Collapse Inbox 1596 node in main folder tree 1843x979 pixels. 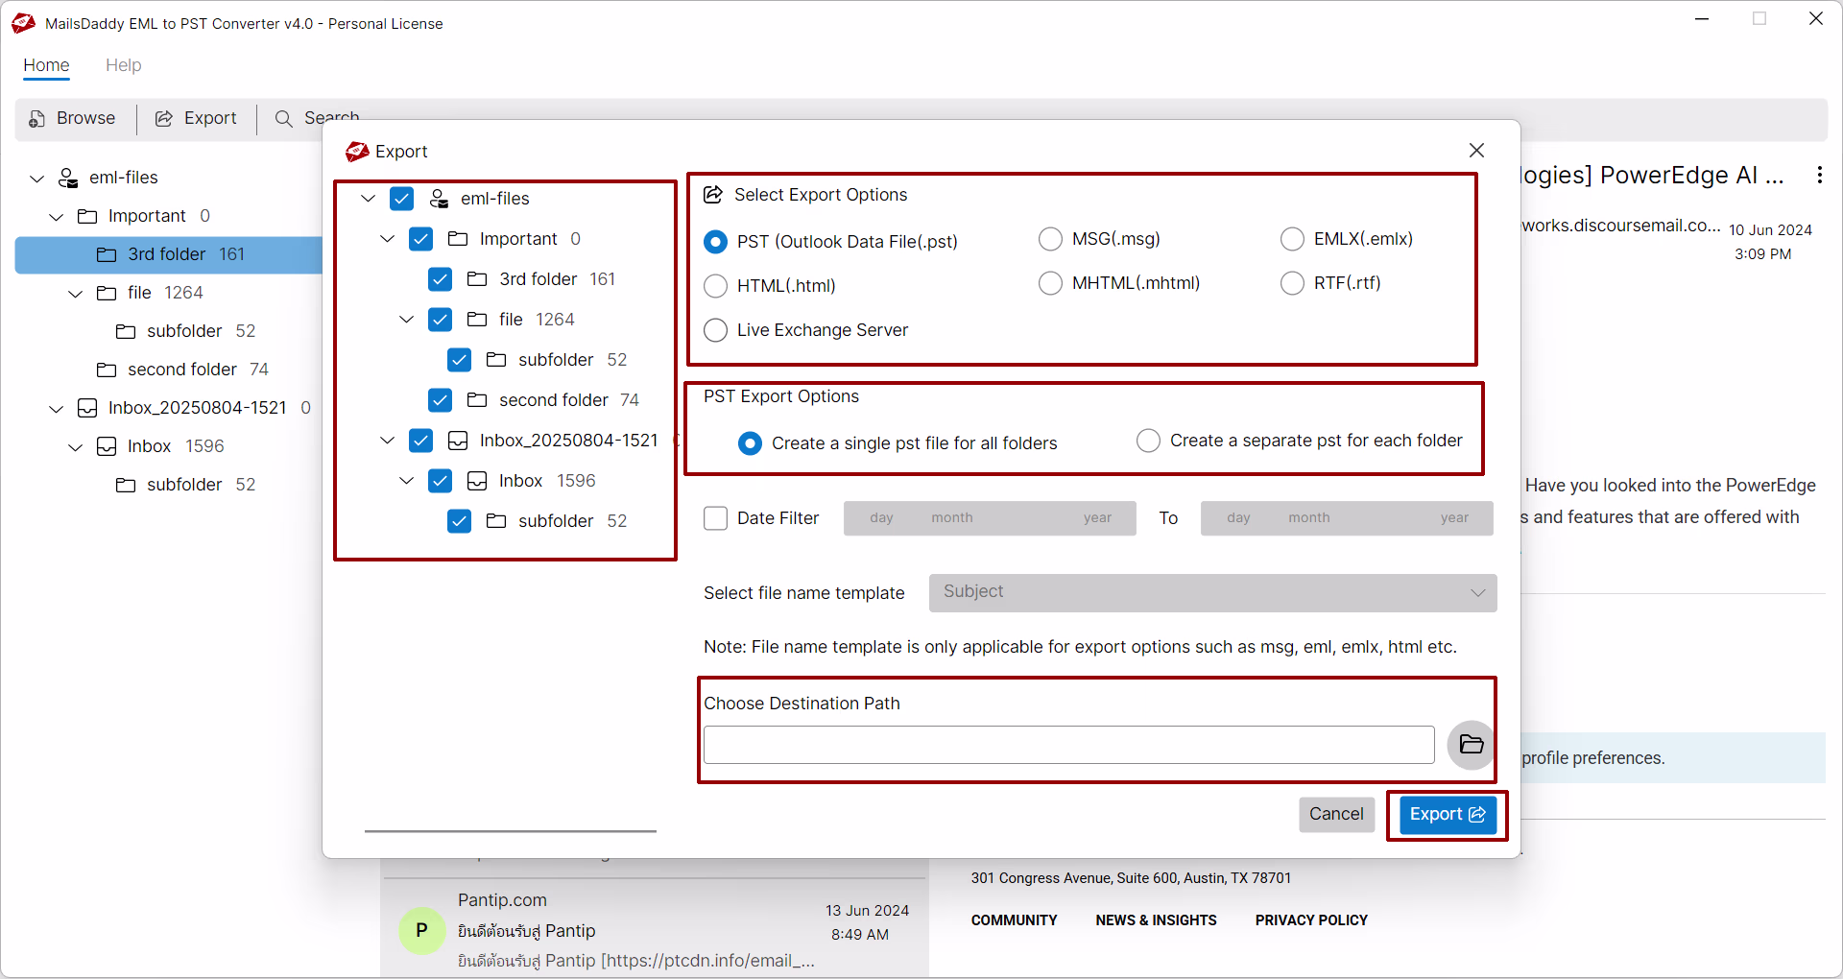click(x=75, y=447)
